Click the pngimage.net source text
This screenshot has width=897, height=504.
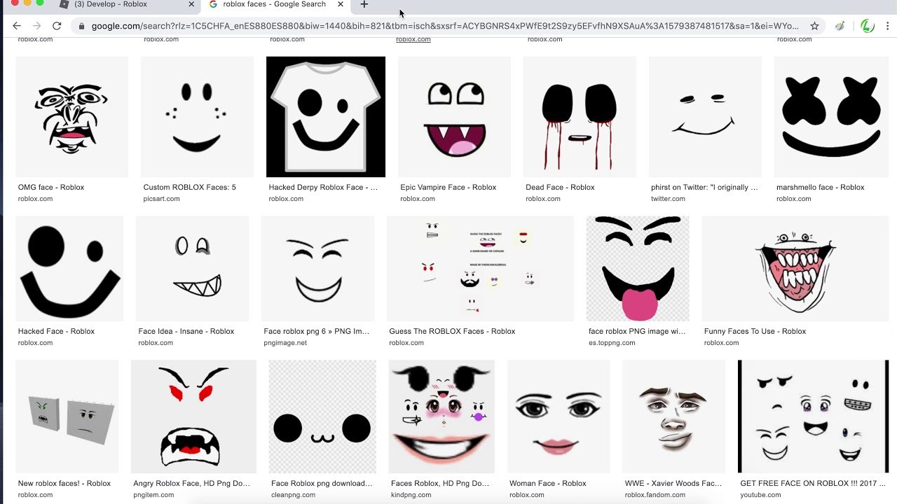click(x=285, y=343)
